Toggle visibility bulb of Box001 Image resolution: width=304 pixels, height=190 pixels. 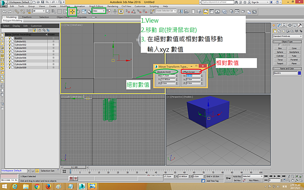(x=10, y=38)
